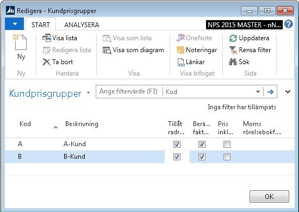Click the filter go arrow button
Image resolution: width=299 pixels, height=212 pixels.
(270, 92)
